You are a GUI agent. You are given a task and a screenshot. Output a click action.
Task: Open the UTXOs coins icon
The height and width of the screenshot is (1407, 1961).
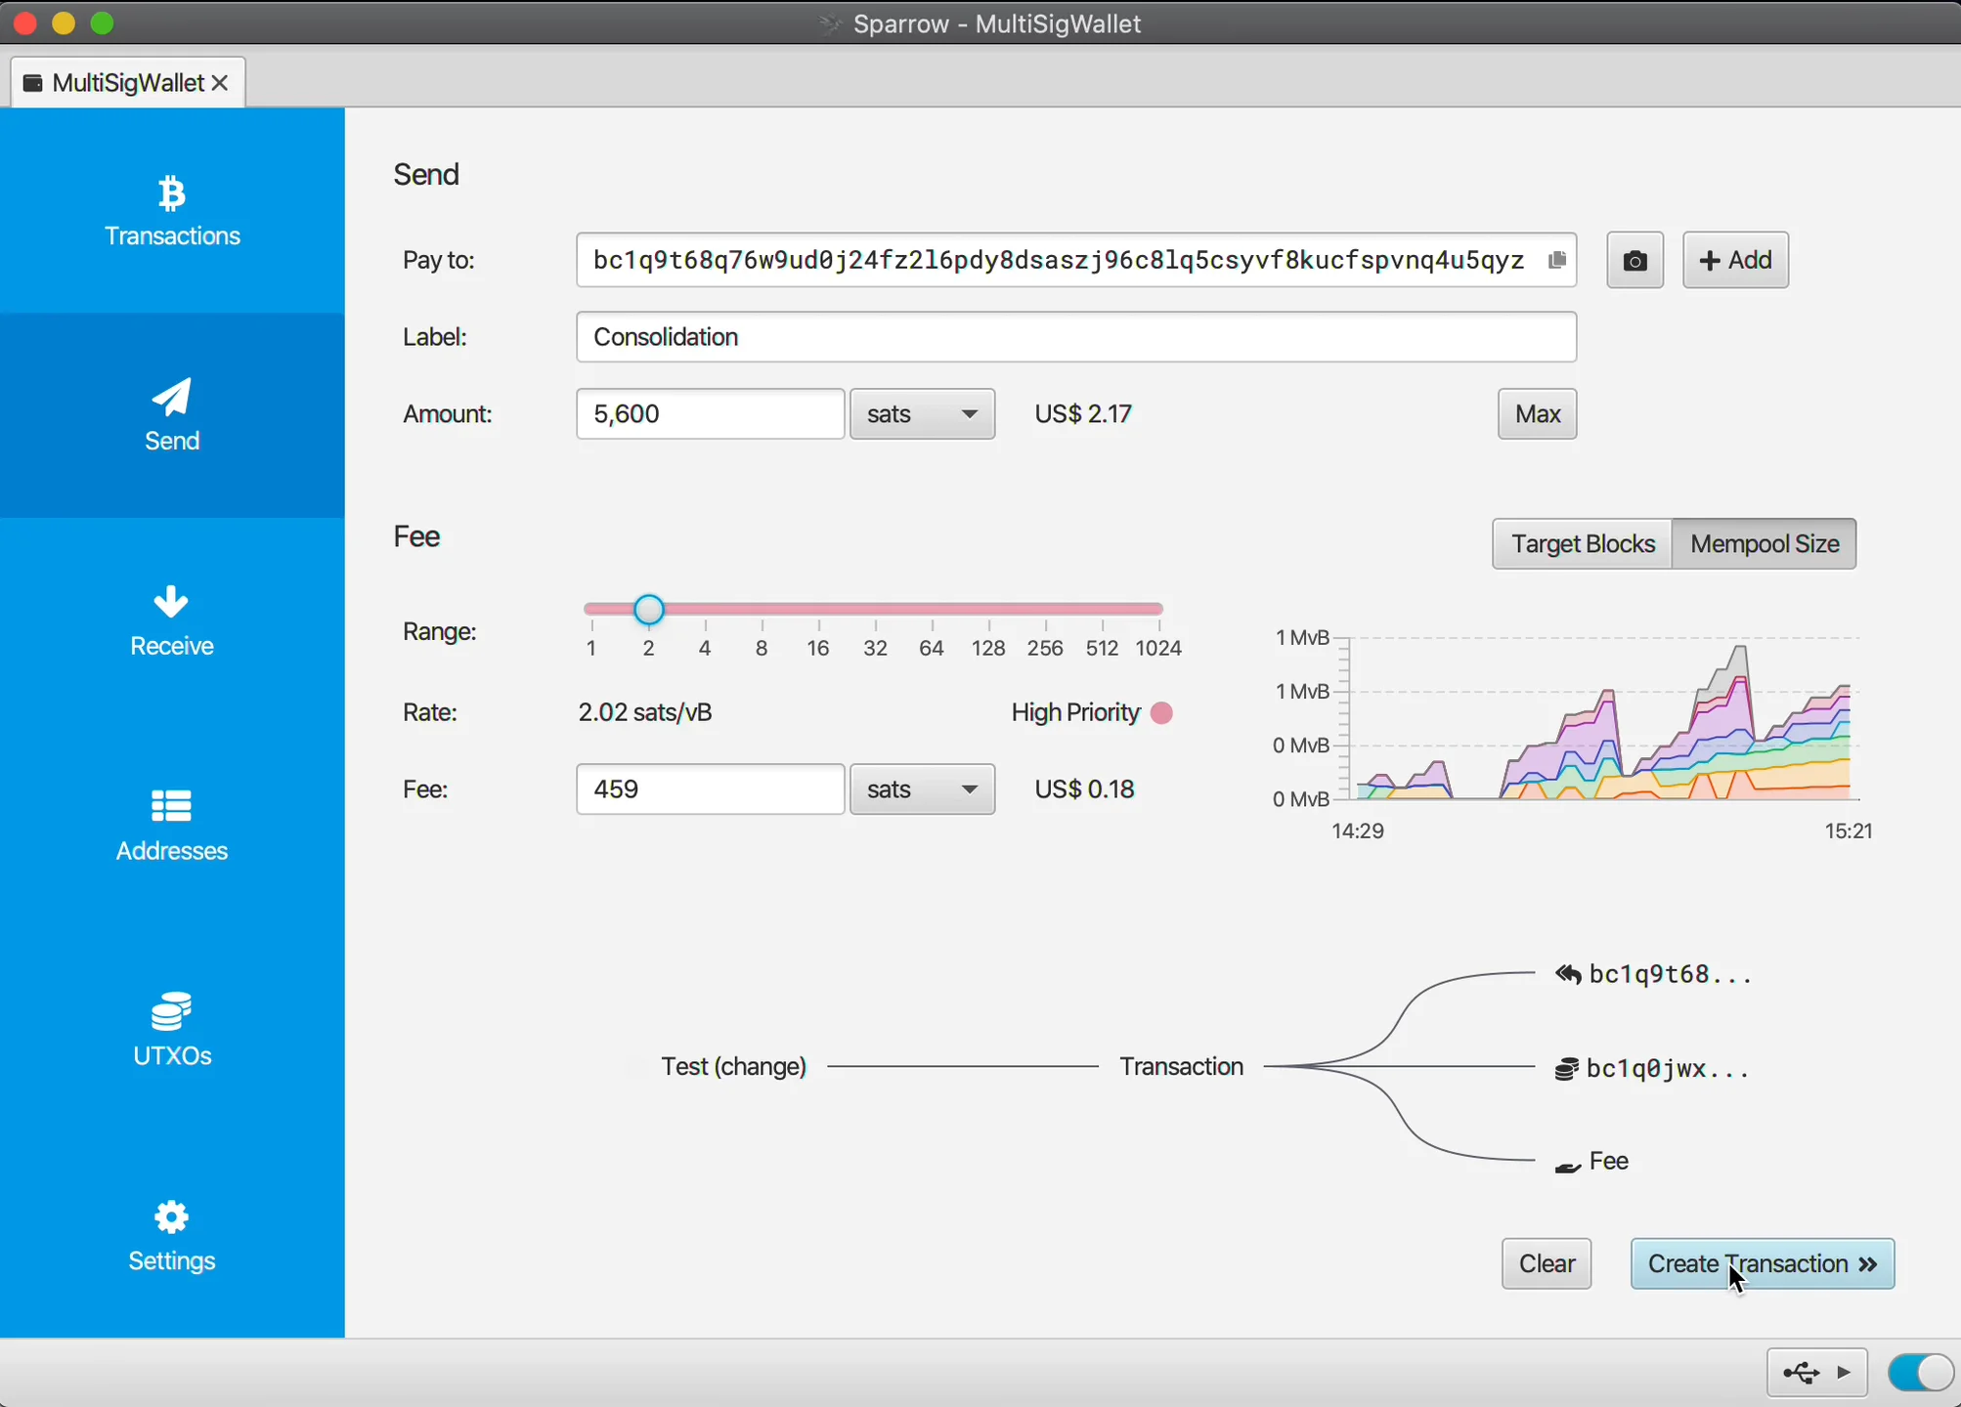coord(171,1011)
